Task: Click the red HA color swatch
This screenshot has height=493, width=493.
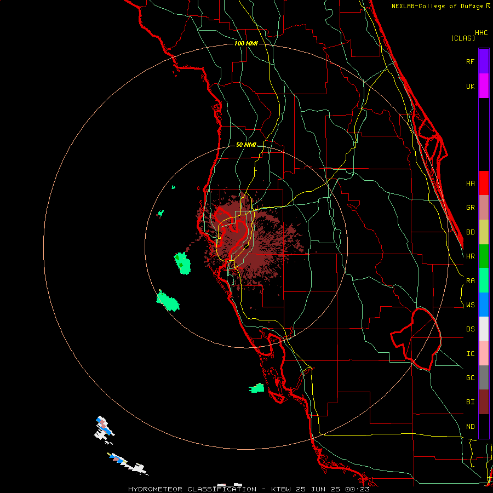Action: [484, 183]
